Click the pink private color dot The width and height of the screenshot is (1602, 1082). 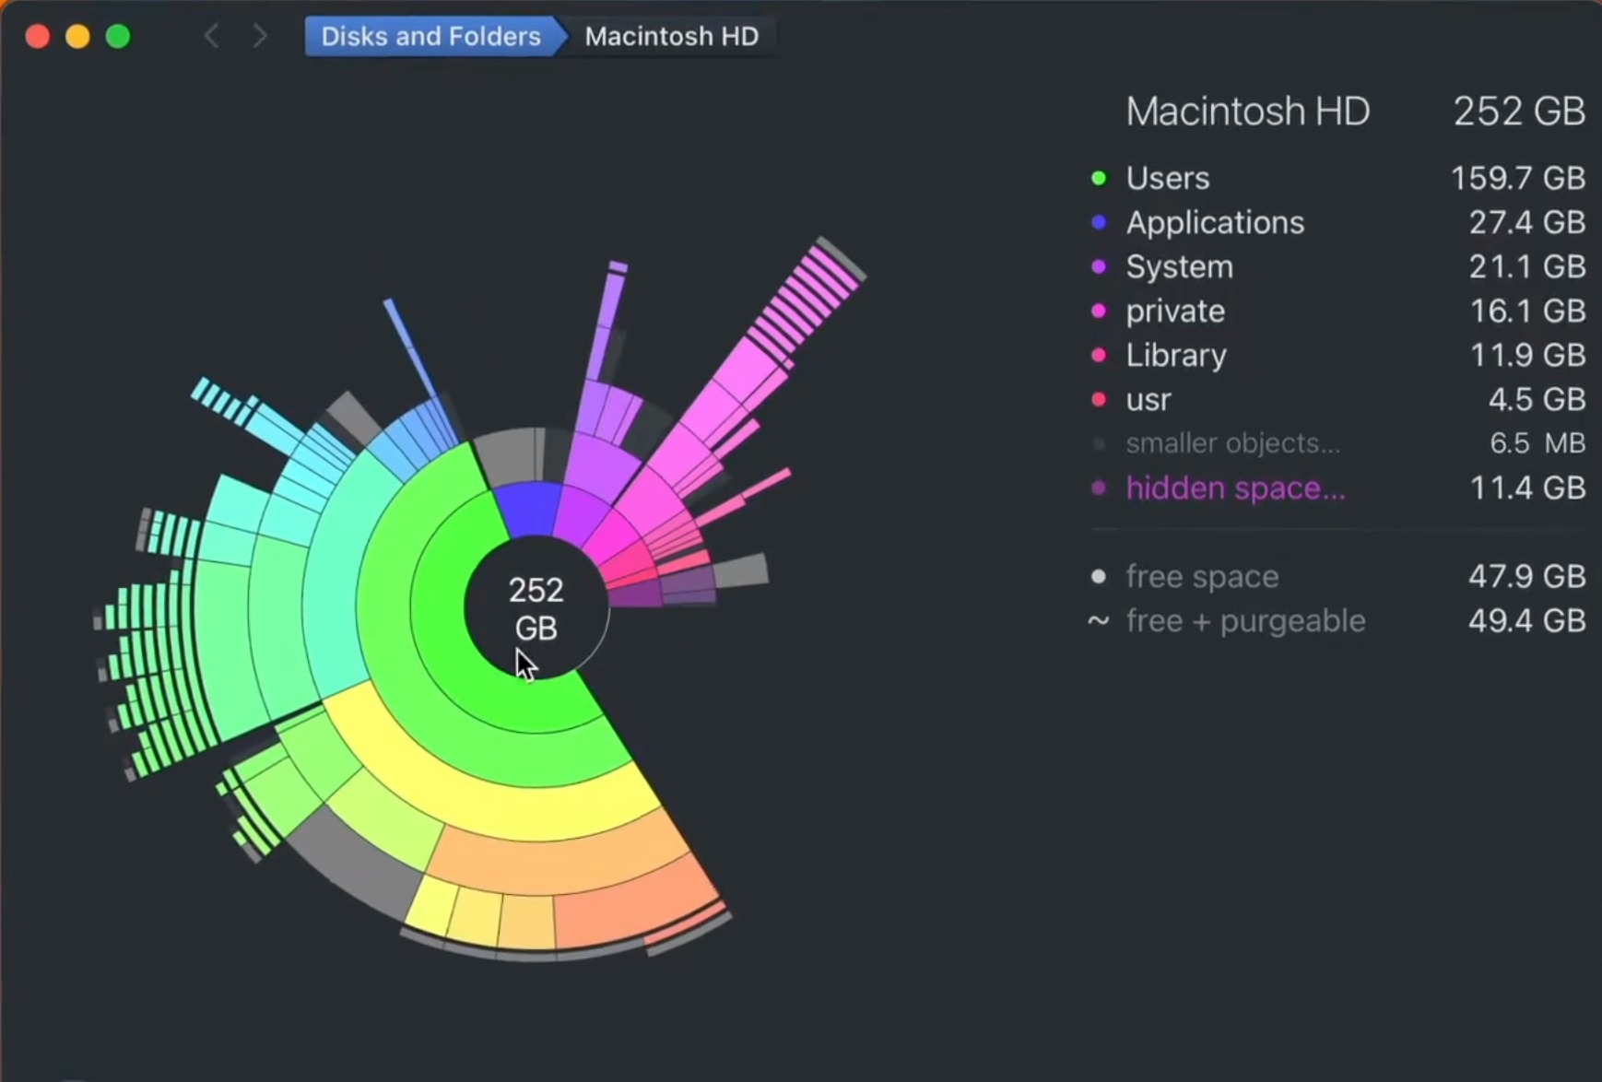coord(1099,311)
